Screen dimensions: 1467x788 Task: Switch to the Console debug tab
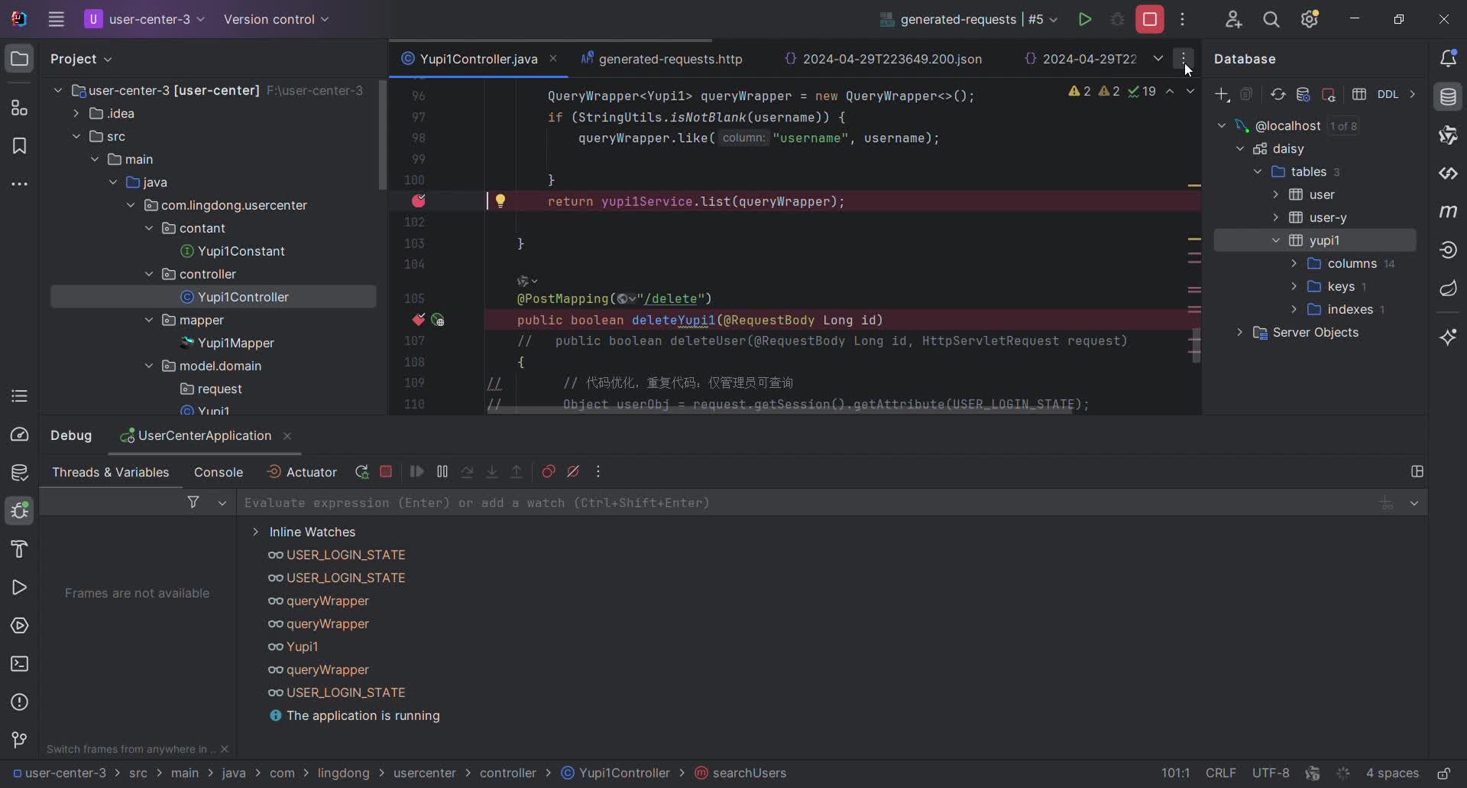click(x=219, y=473)
